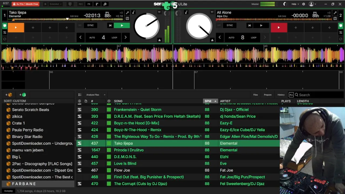The height and width of the screenshot is (194, 345).
Task: Decrease auto loop size on deck 1
Action: click(x=80, y=37)
